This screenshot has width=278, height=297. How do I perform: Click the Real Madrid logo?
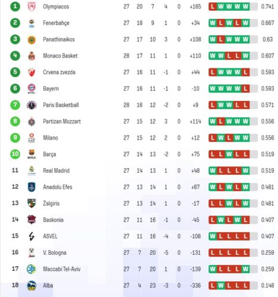(31, 170)
